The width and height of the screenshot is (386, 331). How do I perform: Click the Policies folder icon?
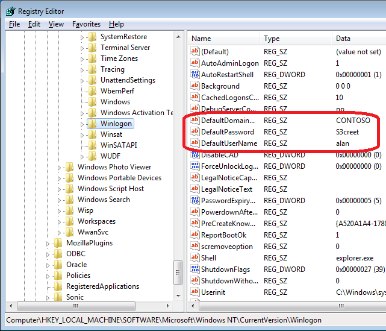[58, 276]
